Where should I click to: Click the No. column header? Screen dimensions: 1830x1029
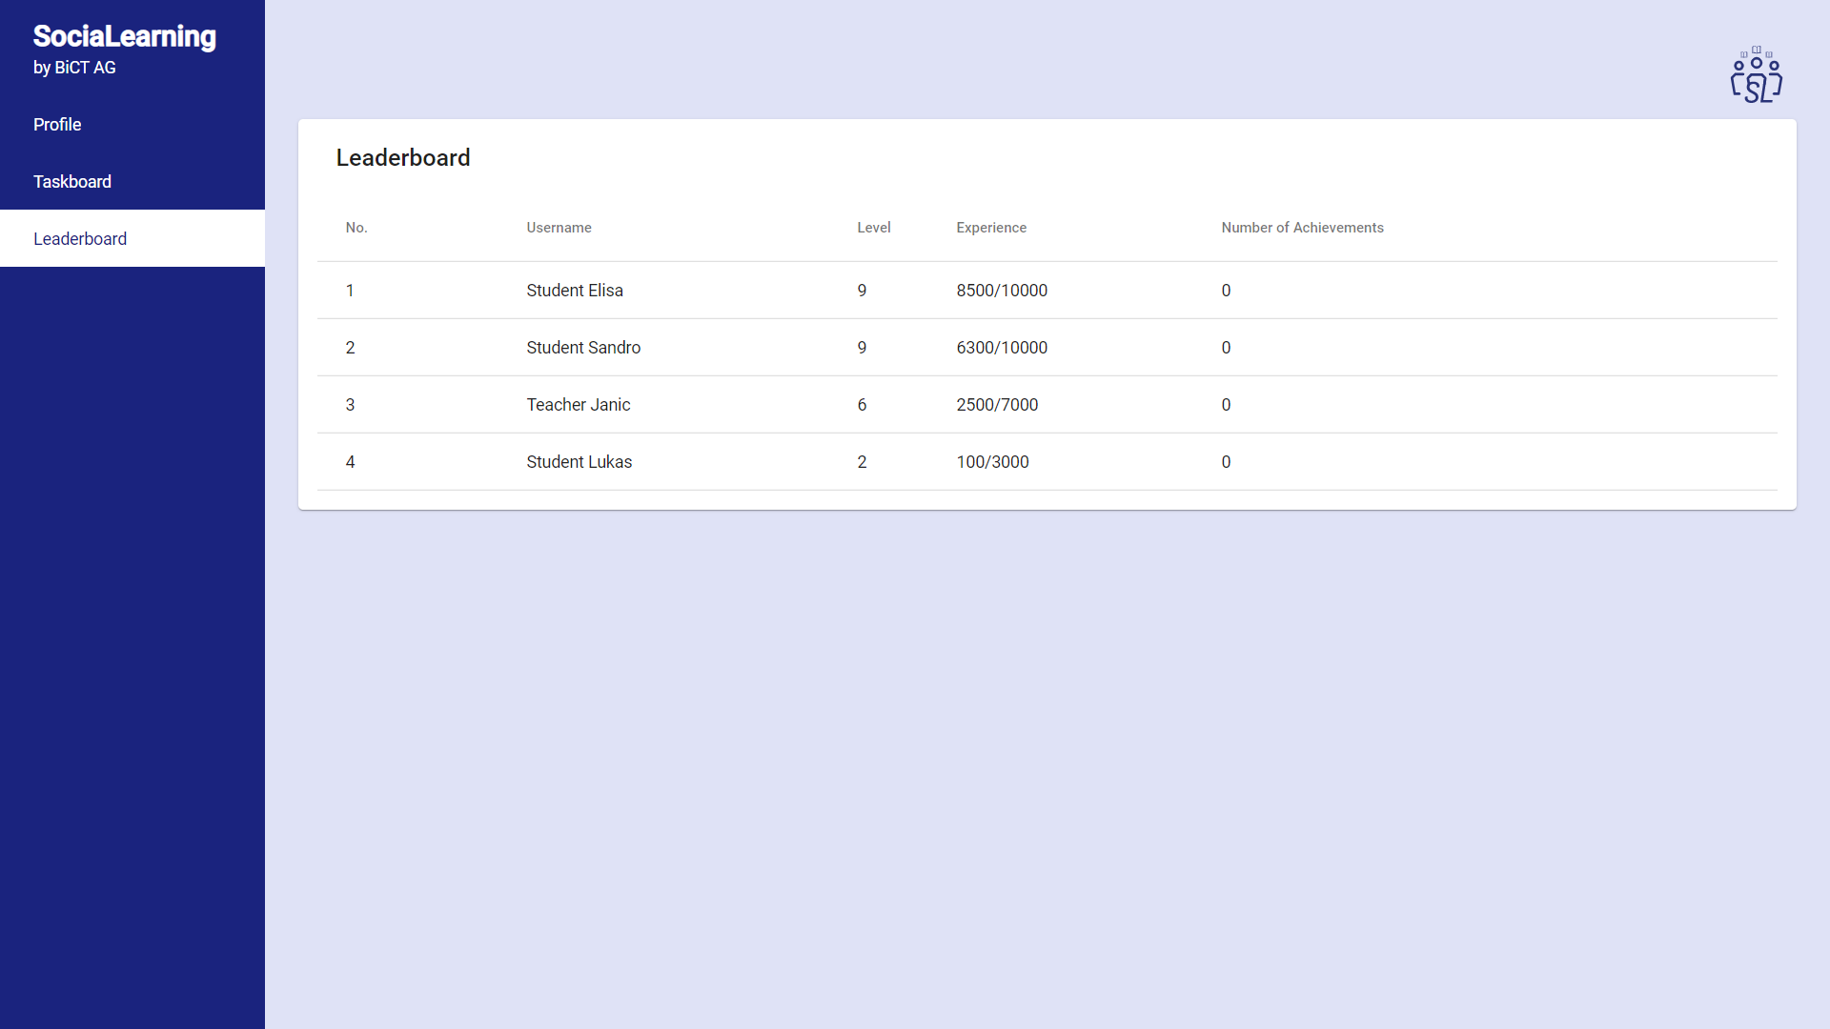point(356,228)
